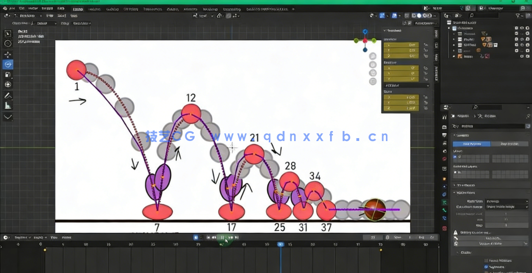Select the Annotate tool

(7, 96)
